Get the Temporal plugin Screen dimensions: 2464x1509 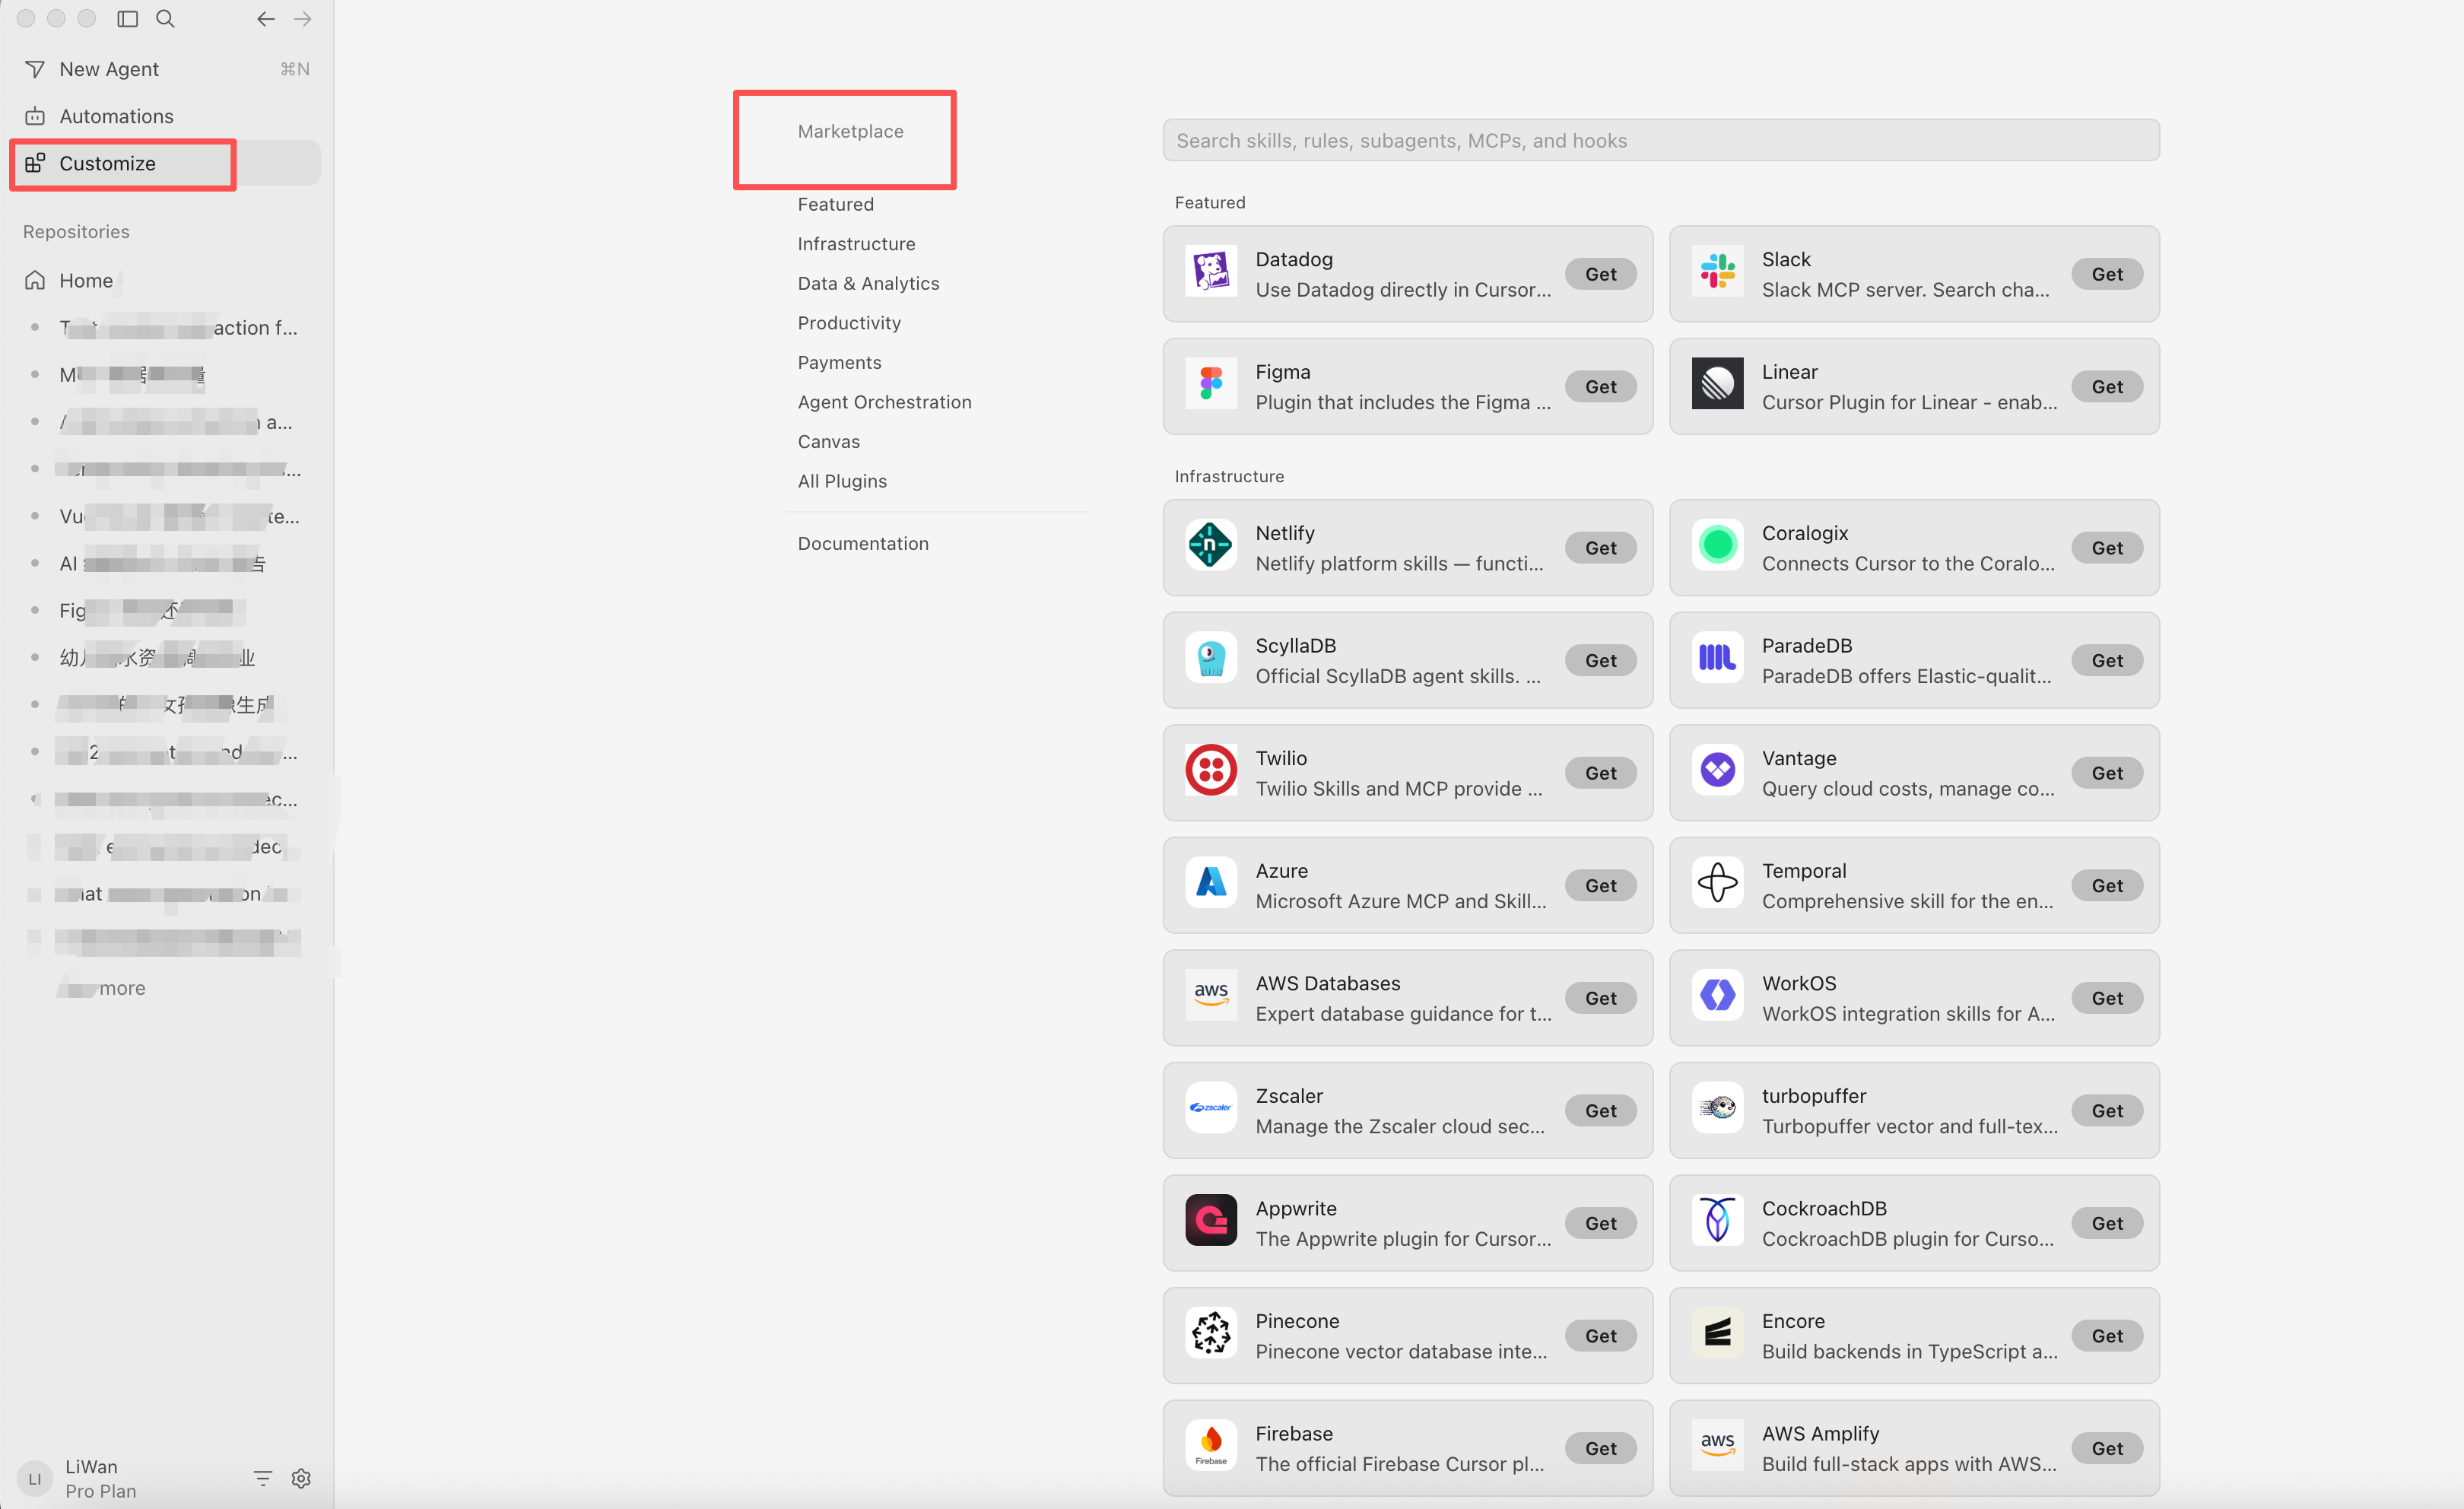coord(2106,886)
